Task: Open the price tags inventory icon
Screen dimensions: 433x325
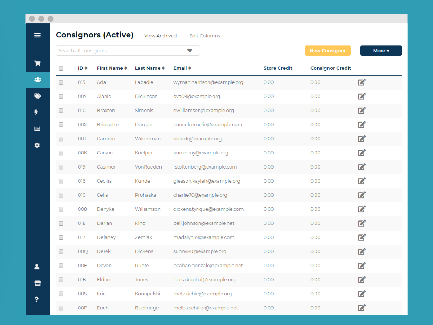Action: [38, 96]
